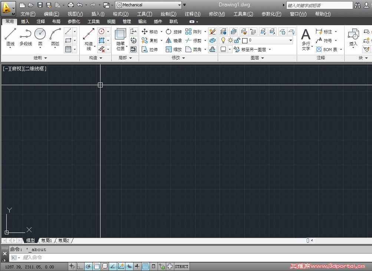Open the 帮助(H) menu
The height and width of the screenshot is (271, 372).
tap(323, 14)
